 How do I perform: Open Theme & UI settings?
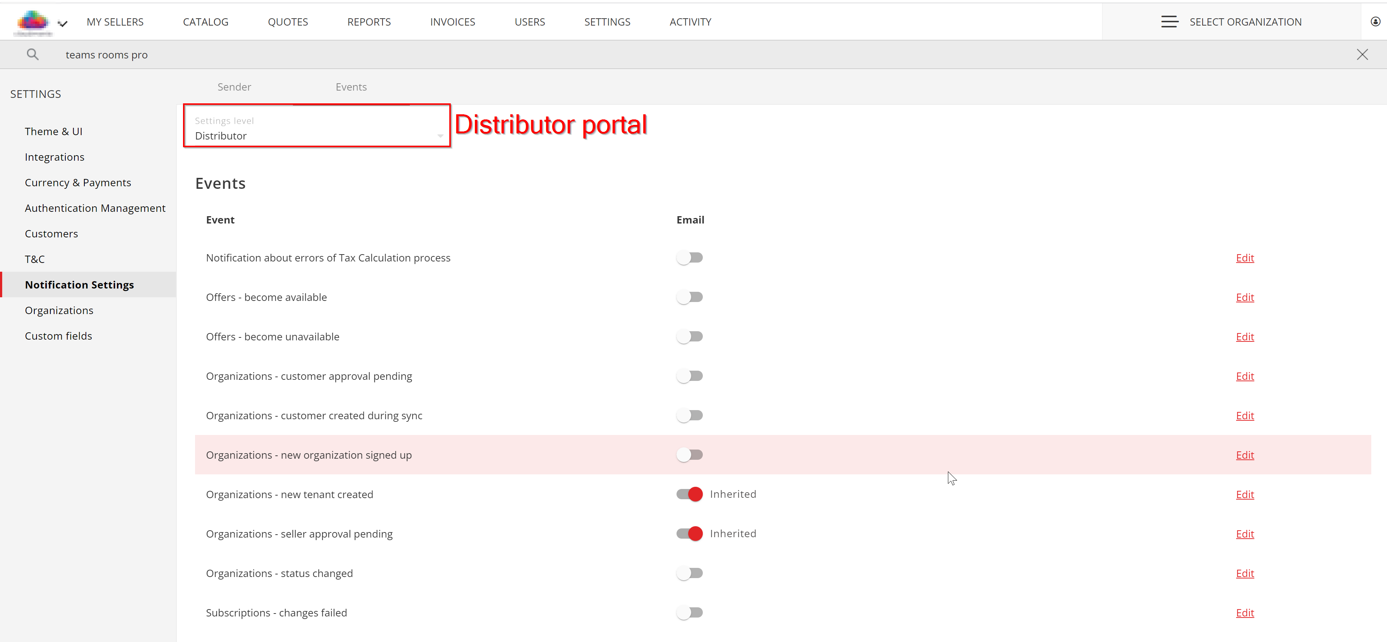(53, 131)
